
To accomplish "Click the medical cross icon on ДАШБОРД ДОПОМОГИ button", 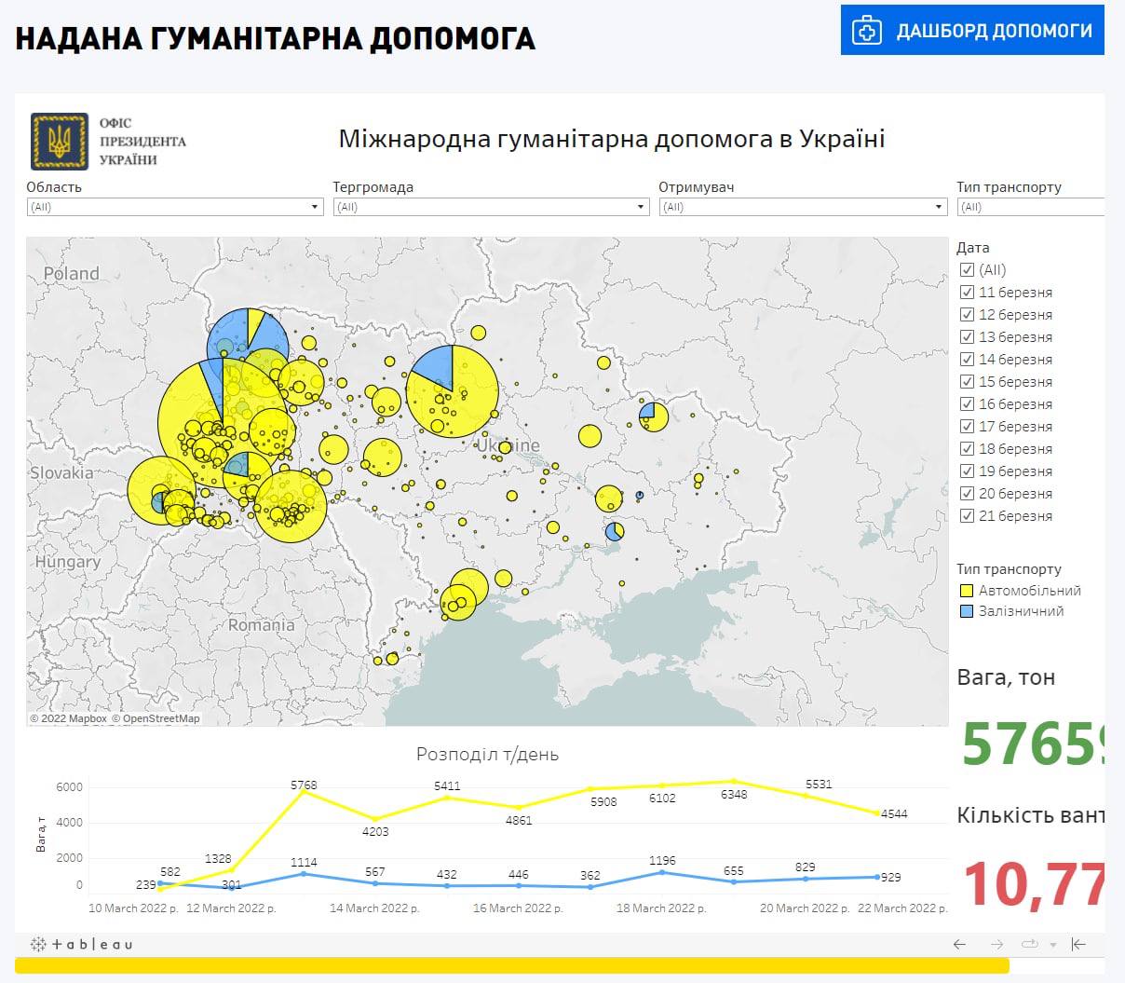I will [x=866, y=30].
